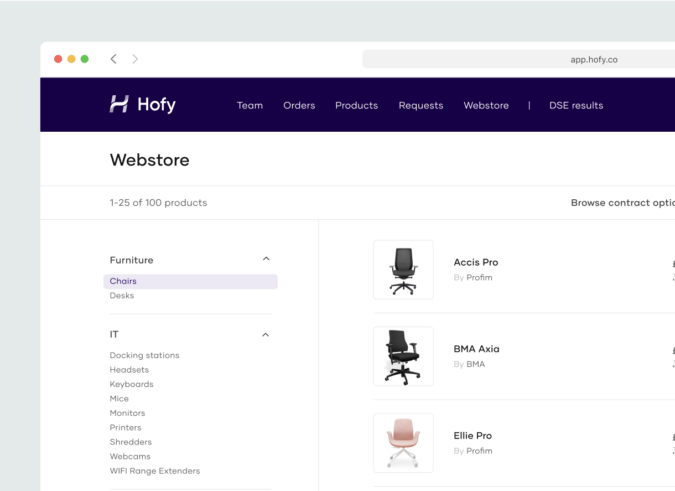Screen dimensions: 675x491
Task: Open the Accis Pro chair thumbnail
Action: 403,270
